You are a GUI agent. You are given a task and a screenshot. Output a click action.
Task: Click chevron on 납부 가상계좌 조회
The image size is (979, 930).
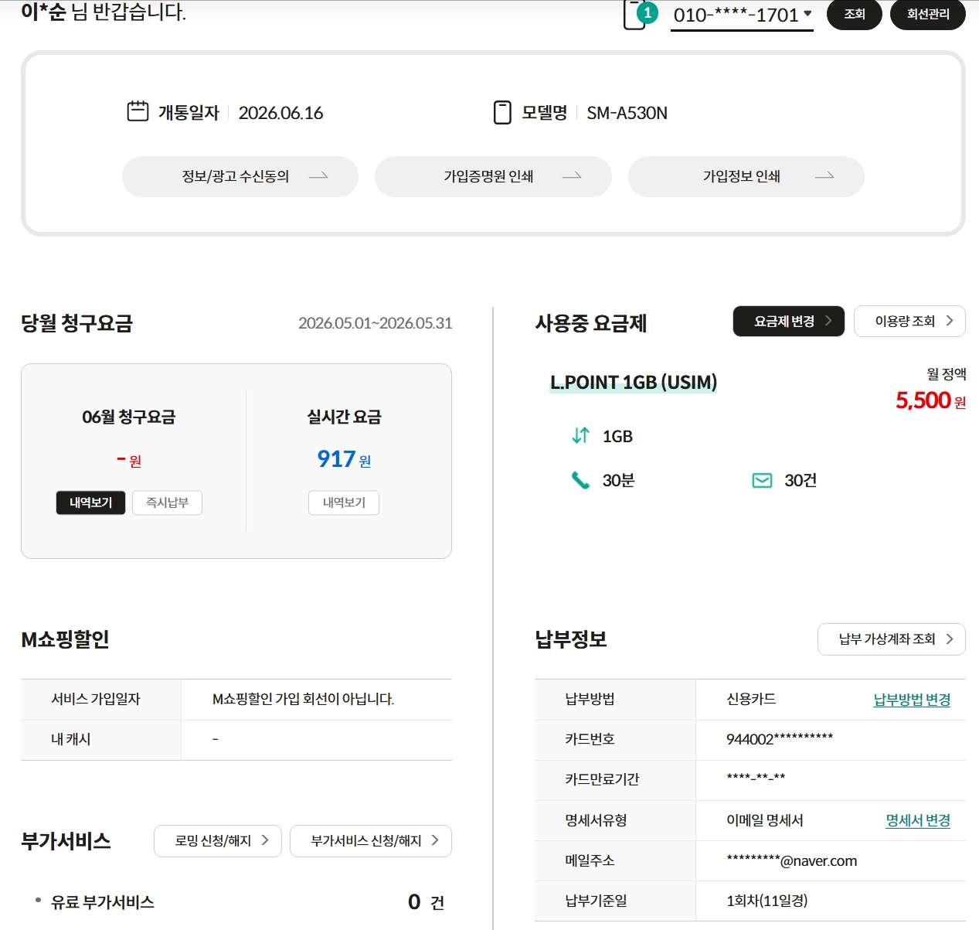pos(950,639)
